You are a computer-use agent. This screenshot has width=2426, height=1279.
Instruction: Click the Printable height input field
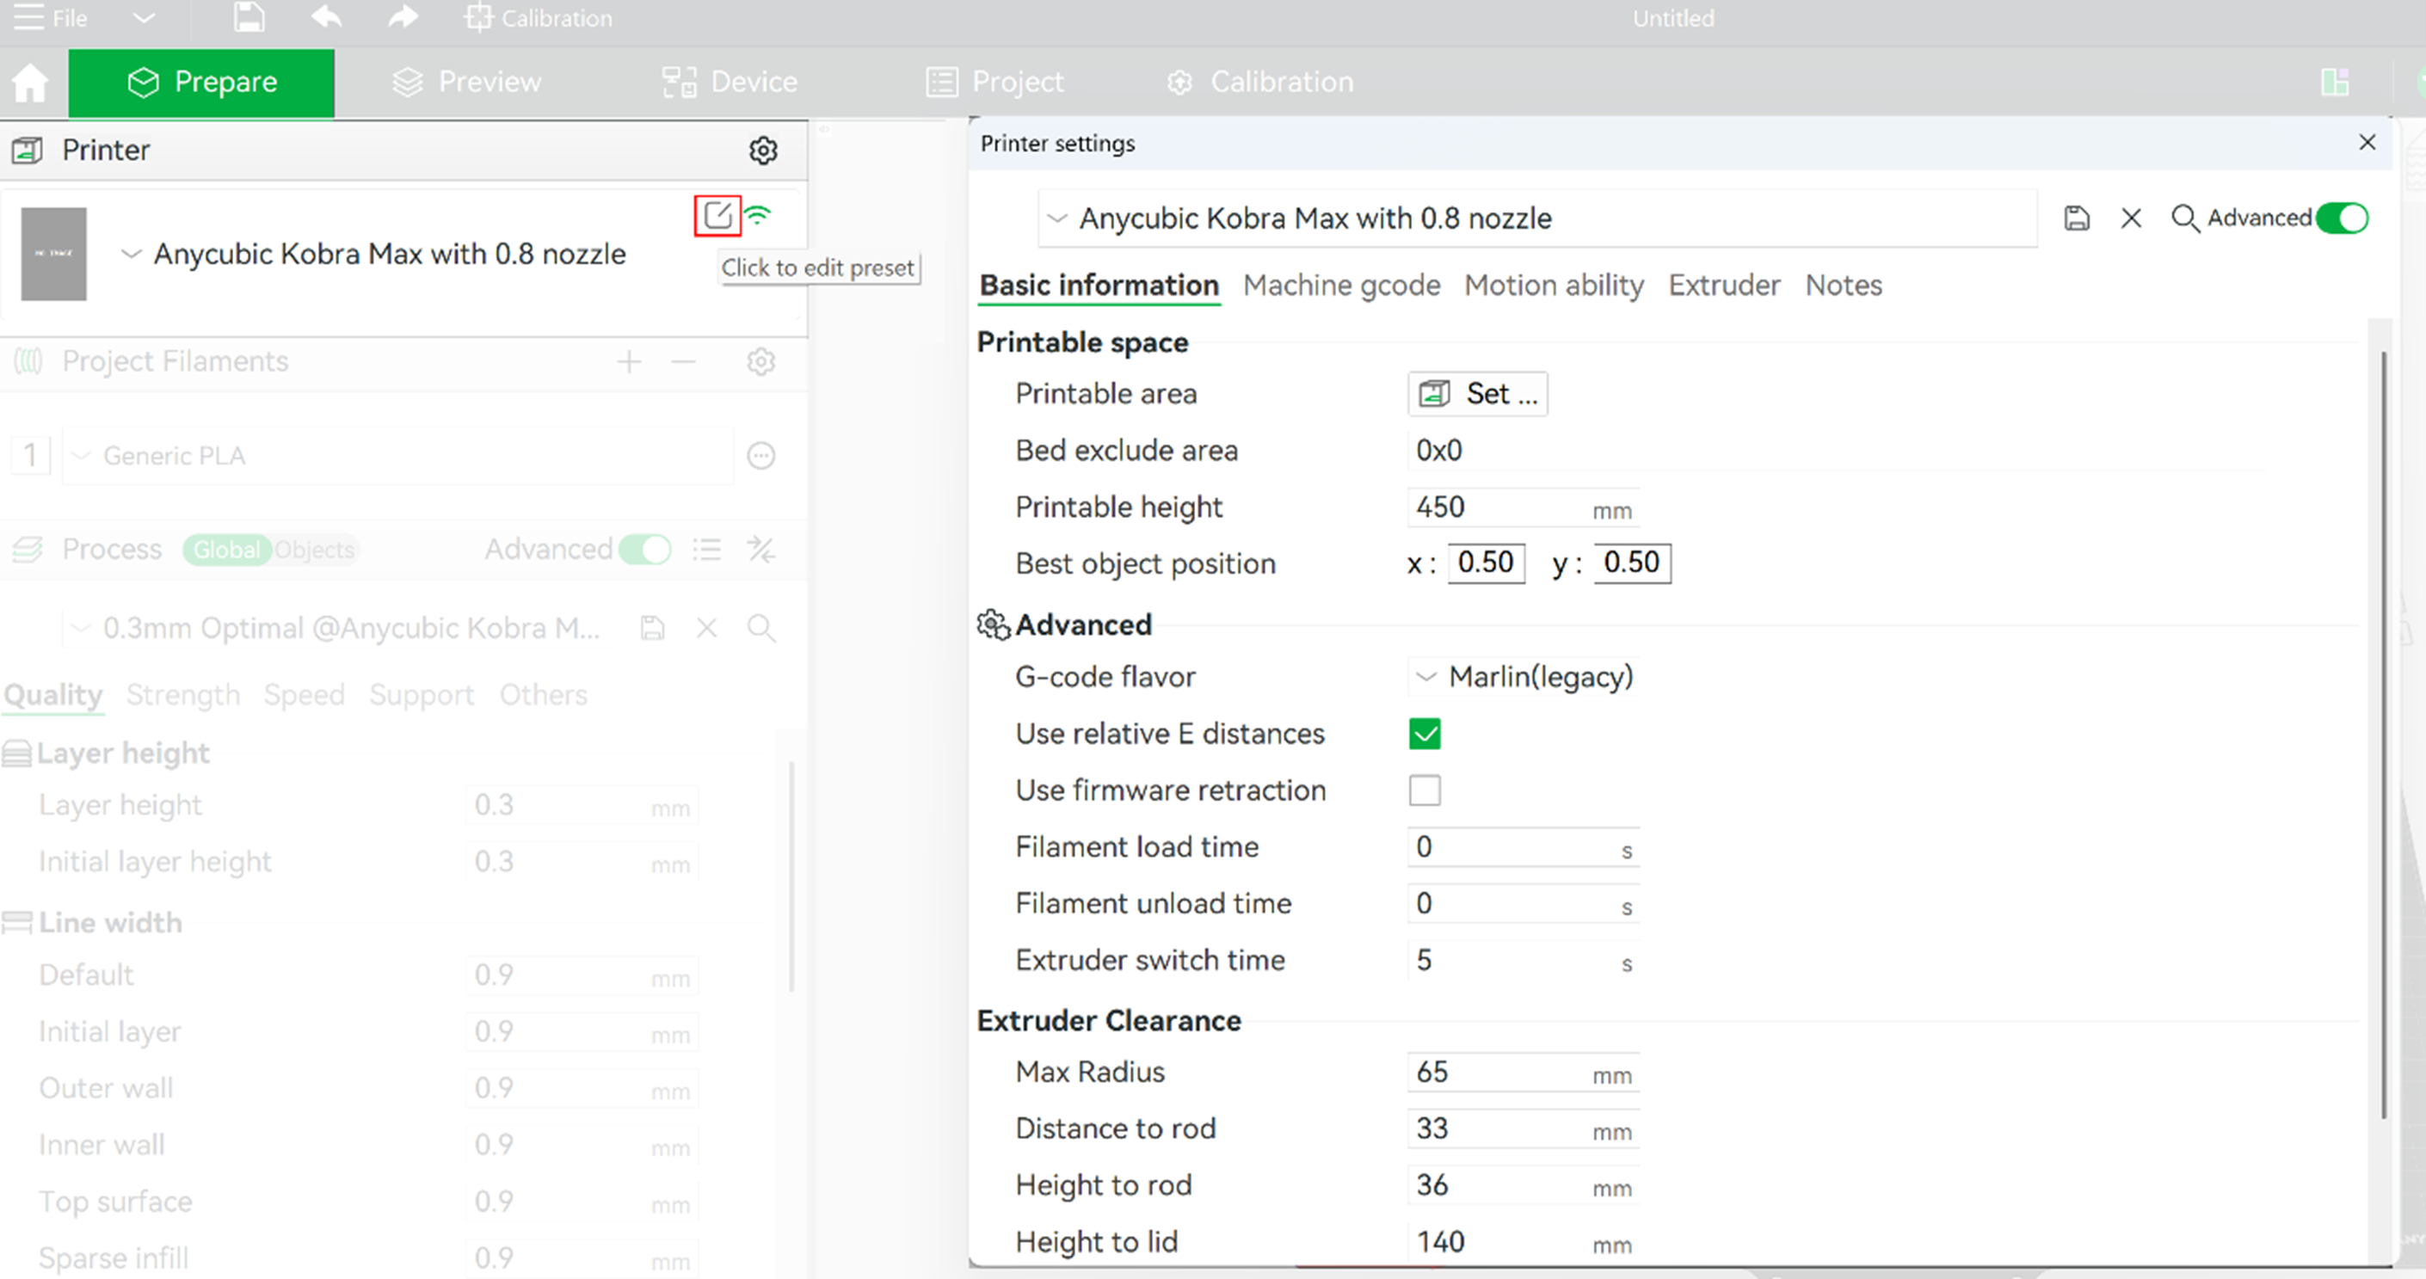point(1498,507)
